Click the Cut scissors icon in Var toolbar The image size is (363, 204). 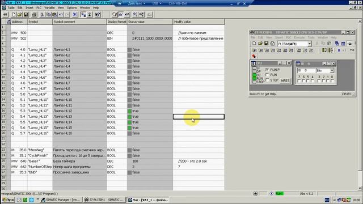42,15
